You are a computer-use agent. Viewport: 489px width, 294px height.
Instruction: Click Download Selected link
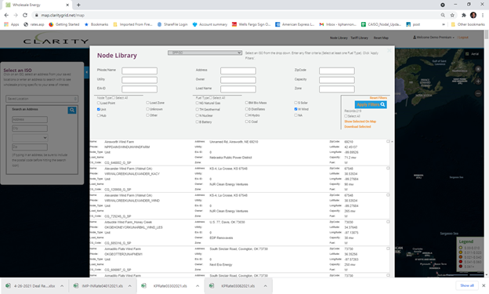[357, 126]
